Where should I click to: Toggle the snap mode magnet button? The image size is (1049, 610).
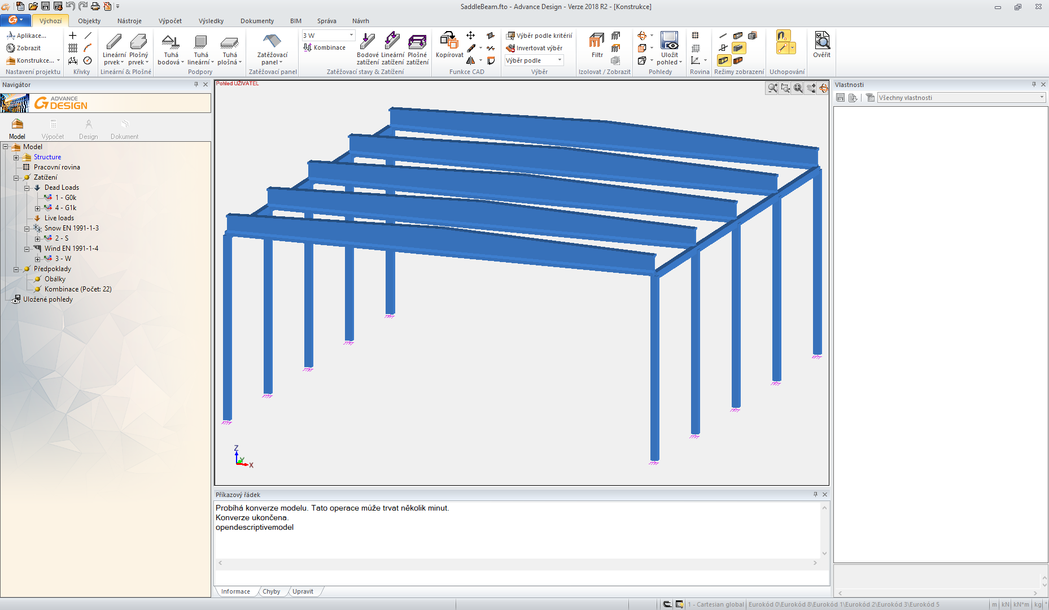click(783, 36)
